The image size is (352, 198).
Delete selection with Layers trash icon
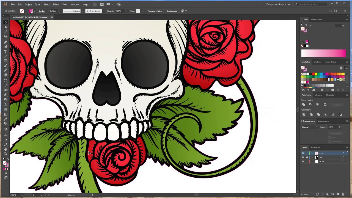343,194
